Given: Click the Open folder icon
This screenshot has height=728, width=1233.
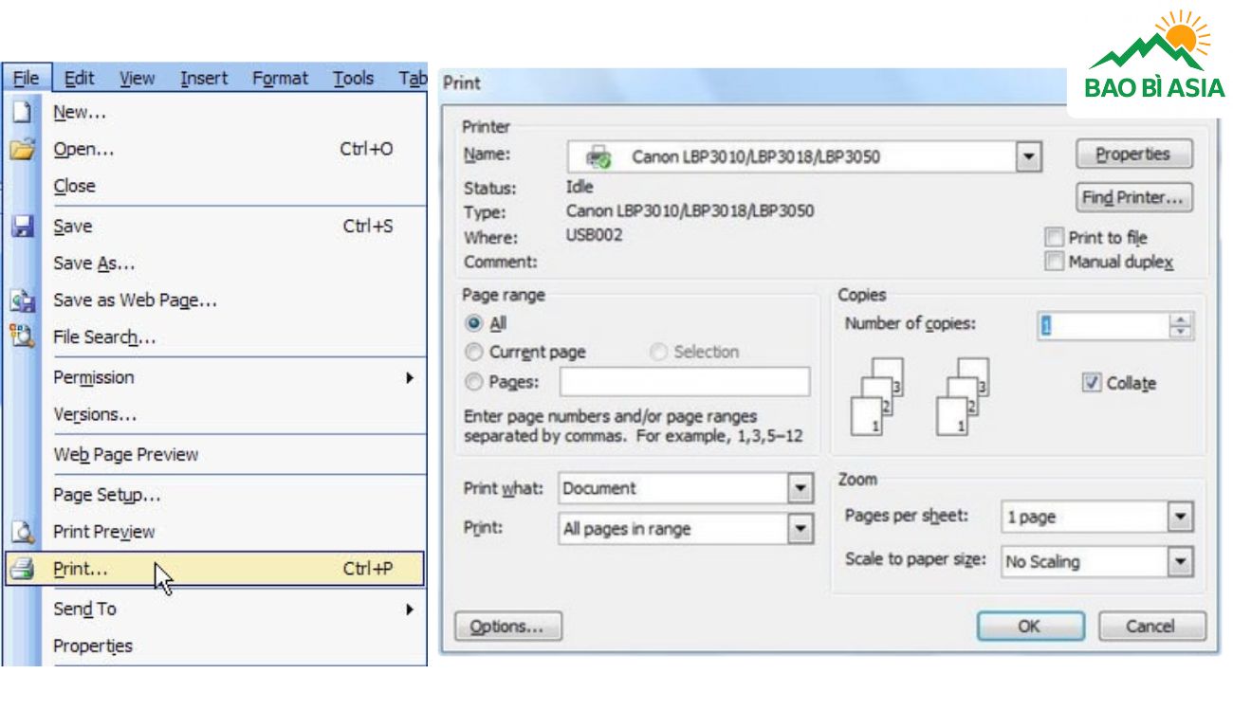Looking at the screenshot, I should pos(22,150).
